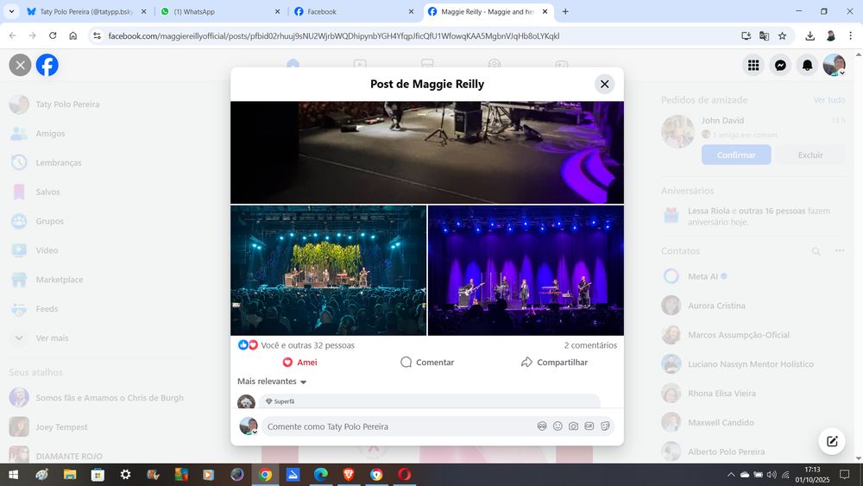Viewport: 863px width, 486px height.
Task: Open a new browser tab
Action: [x=565, y=11]
